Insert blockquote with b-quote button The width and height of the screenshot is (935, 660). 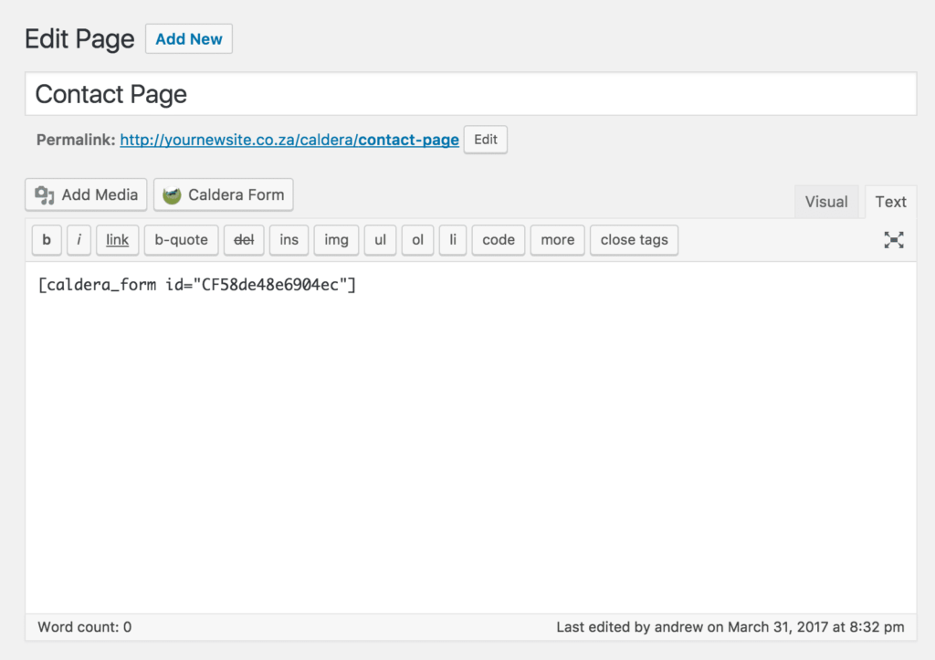(x=182, y=240)
